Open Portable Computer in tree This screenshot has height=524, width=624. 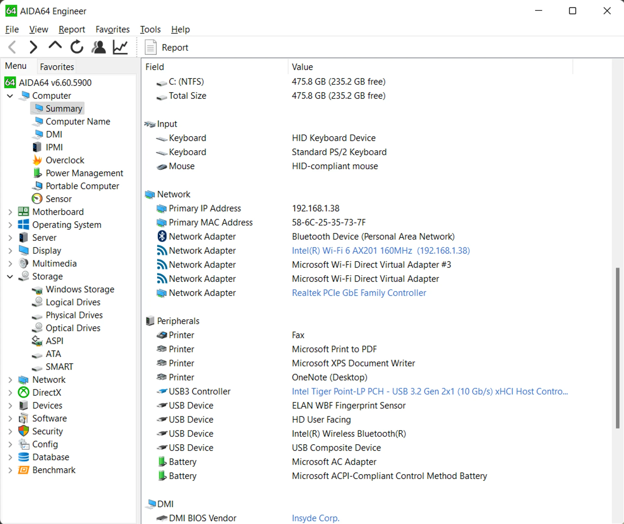click(x=82, y=186)
